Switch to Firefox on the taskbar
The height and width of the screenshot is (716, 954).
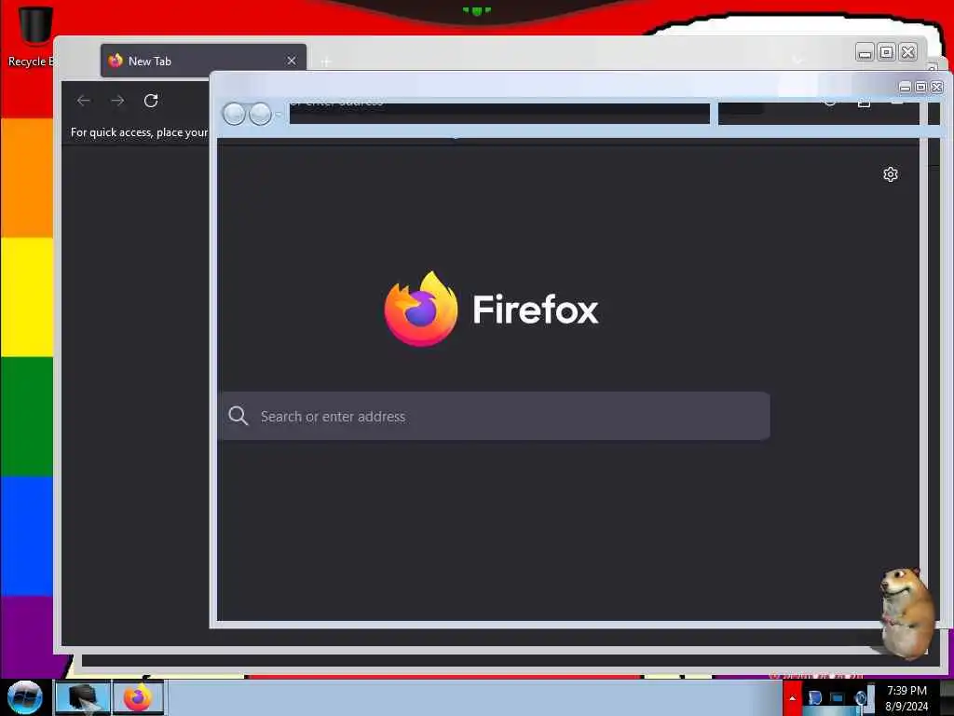(138, 697)
